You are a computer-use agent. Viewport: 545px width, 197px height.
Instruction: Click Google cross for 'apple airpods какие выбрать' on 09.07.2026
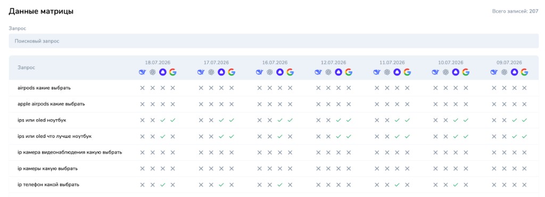[x=524, y=104]
